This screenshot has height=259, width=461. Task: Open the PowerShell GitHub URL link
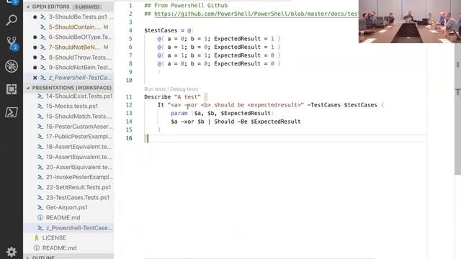256,14
